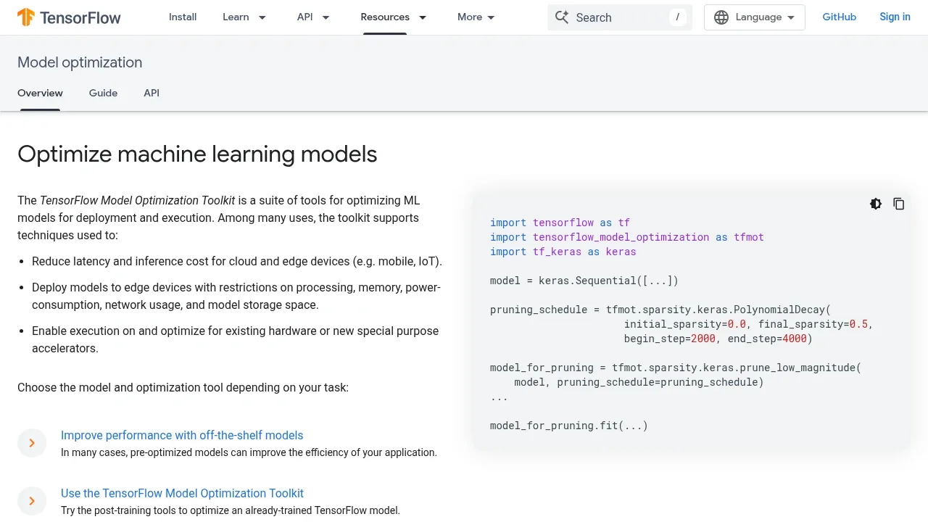Click the 'model_for_pruning.fit(...)' code line
Screen dimensions: 928x522
click(x=569, y=426)
